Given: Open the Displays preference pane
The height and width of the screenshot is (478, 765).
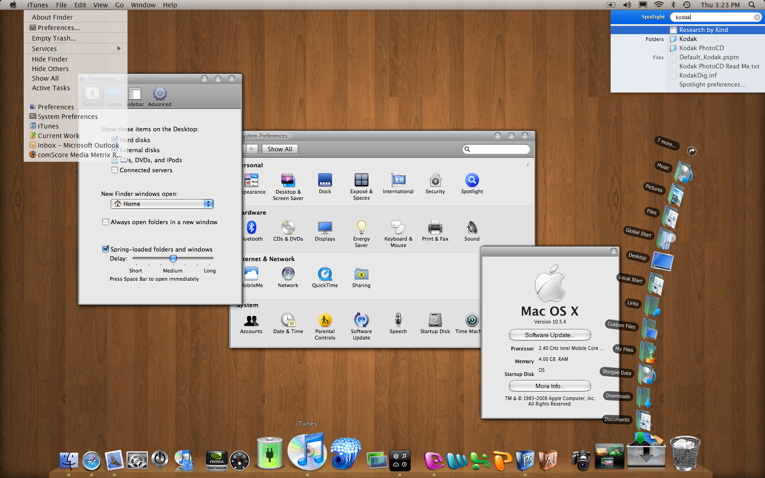Looking at the screenshot, I should [325, 231].
